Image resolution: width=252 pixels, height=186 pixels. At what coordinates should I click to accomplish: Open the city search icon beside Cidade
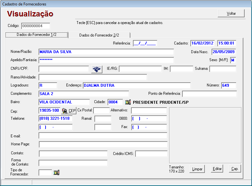point(128,102)
